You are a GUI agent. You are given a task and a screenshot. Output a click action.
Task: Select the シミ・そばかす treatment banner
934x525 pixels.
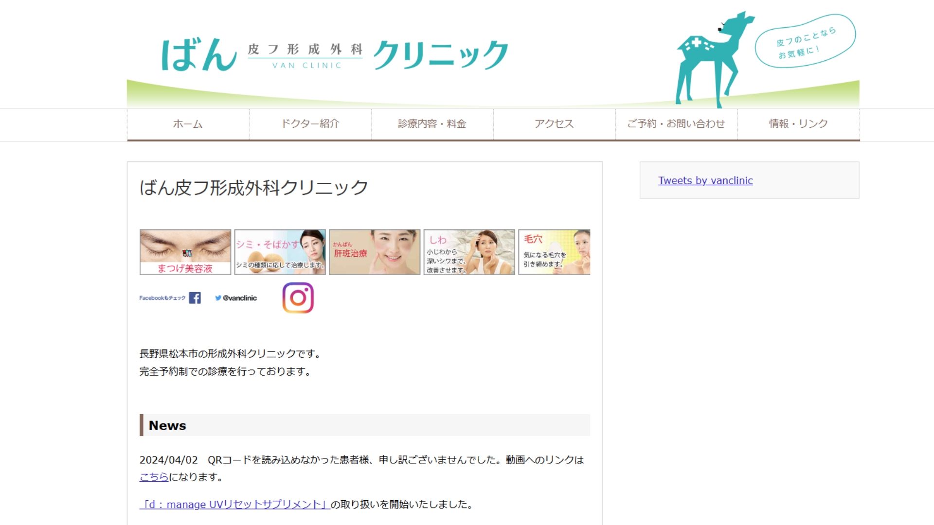[x=280, y=251]
